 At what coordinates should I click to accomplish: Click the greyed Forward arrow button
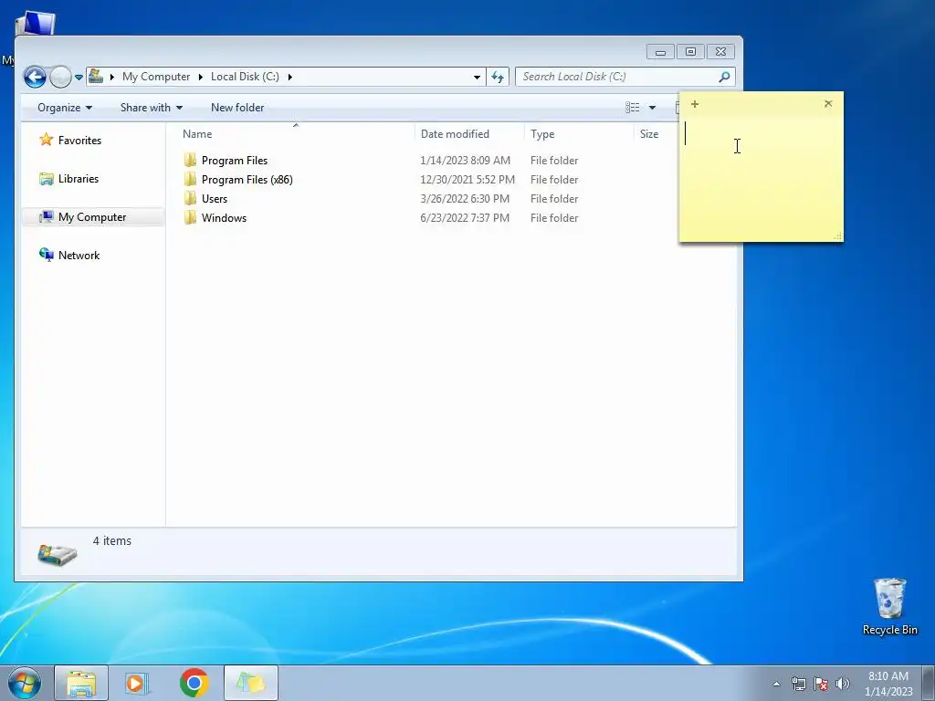coord(60,77)
